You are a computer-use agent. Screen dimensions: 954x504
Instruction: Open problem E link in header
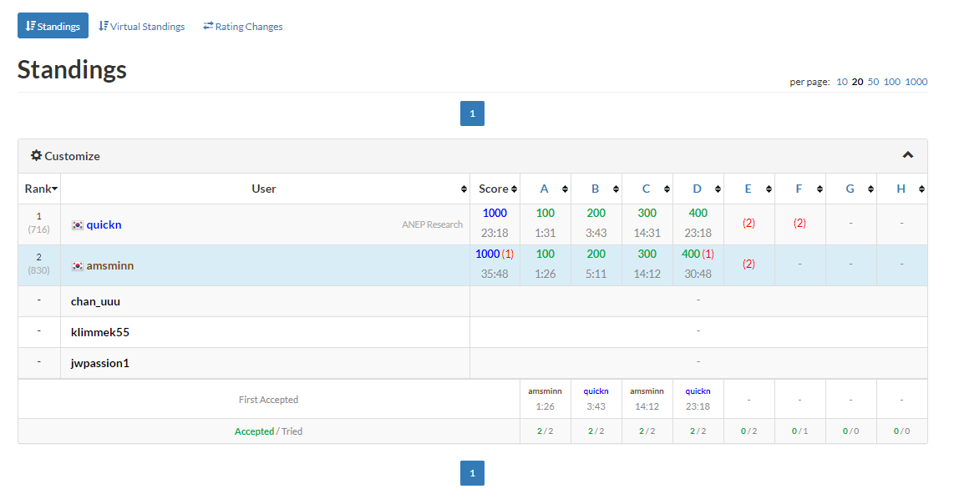[x=748, y=189]
